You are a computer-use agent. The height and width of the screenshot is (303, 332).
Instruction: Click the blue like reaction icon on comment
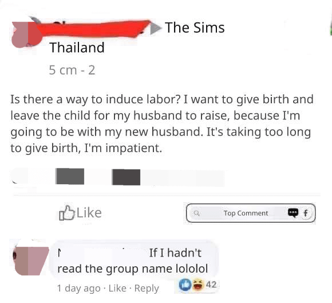185,285
